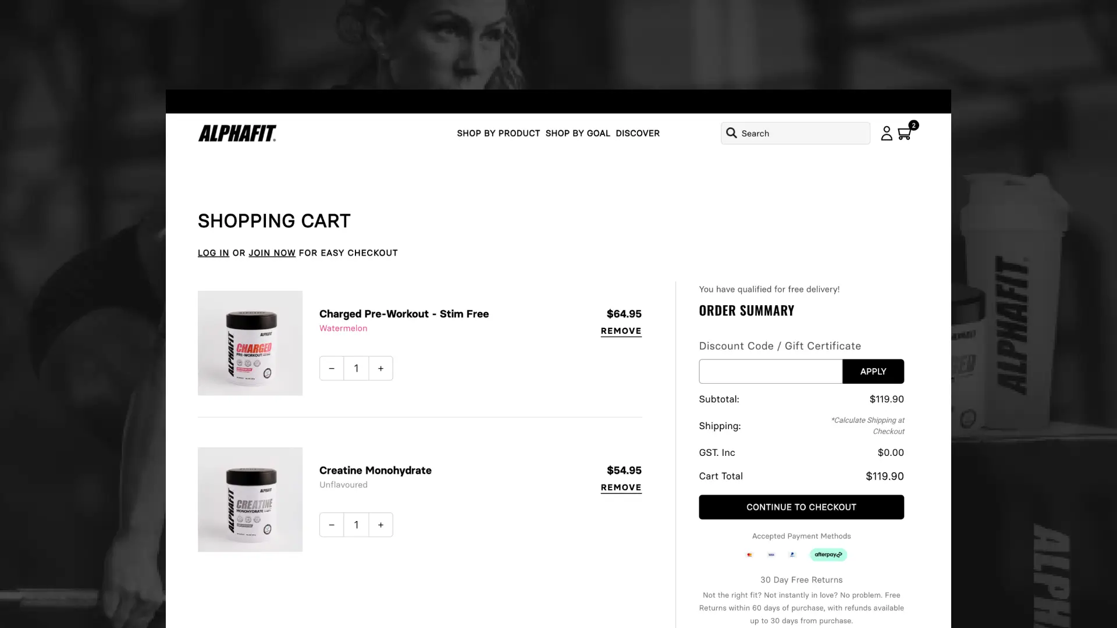The height and width of the screenshot is (628, 1117).
Task: Select the Afterpay payment badge
Action: click(828, 555)
